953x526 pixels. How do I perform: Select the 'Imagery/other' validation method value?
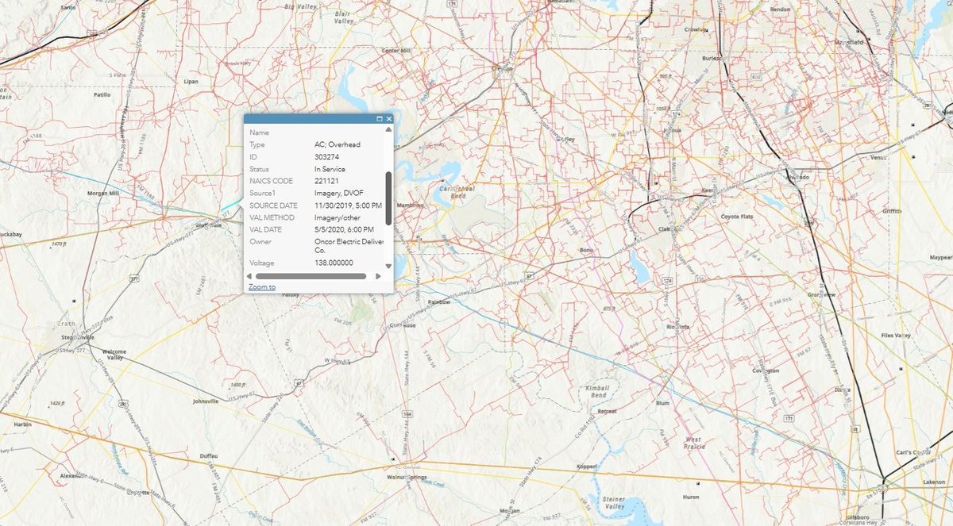tap(338, 217)
